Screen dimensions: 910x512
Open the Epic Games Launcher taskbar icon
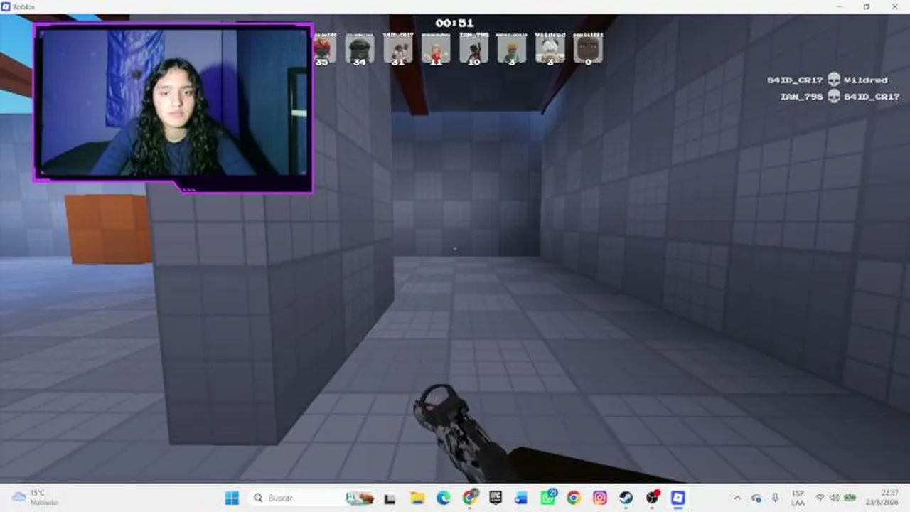point(496,498)
